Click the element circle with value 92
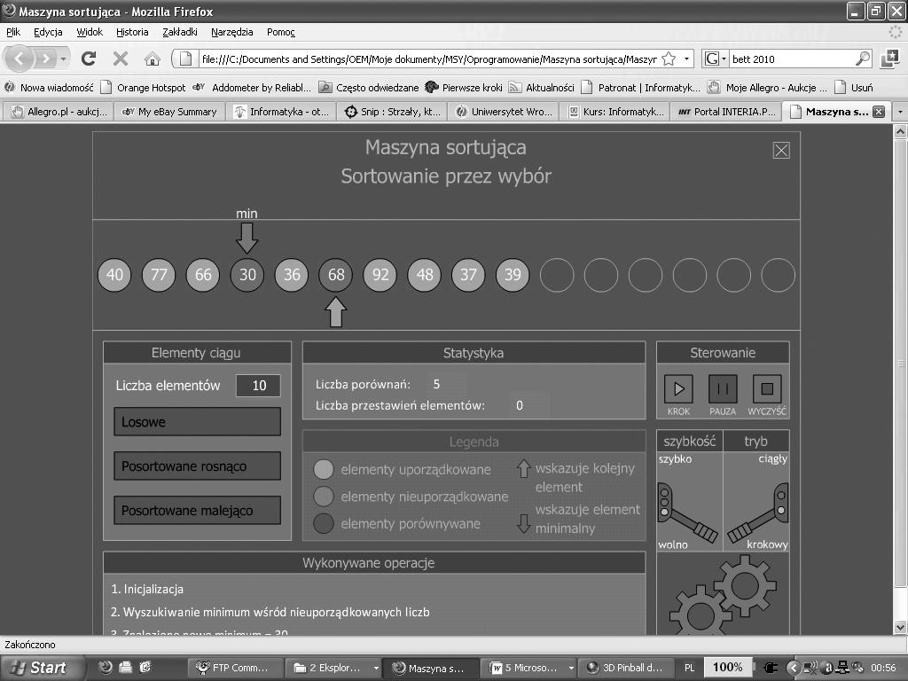 click(x=380, y=275)
